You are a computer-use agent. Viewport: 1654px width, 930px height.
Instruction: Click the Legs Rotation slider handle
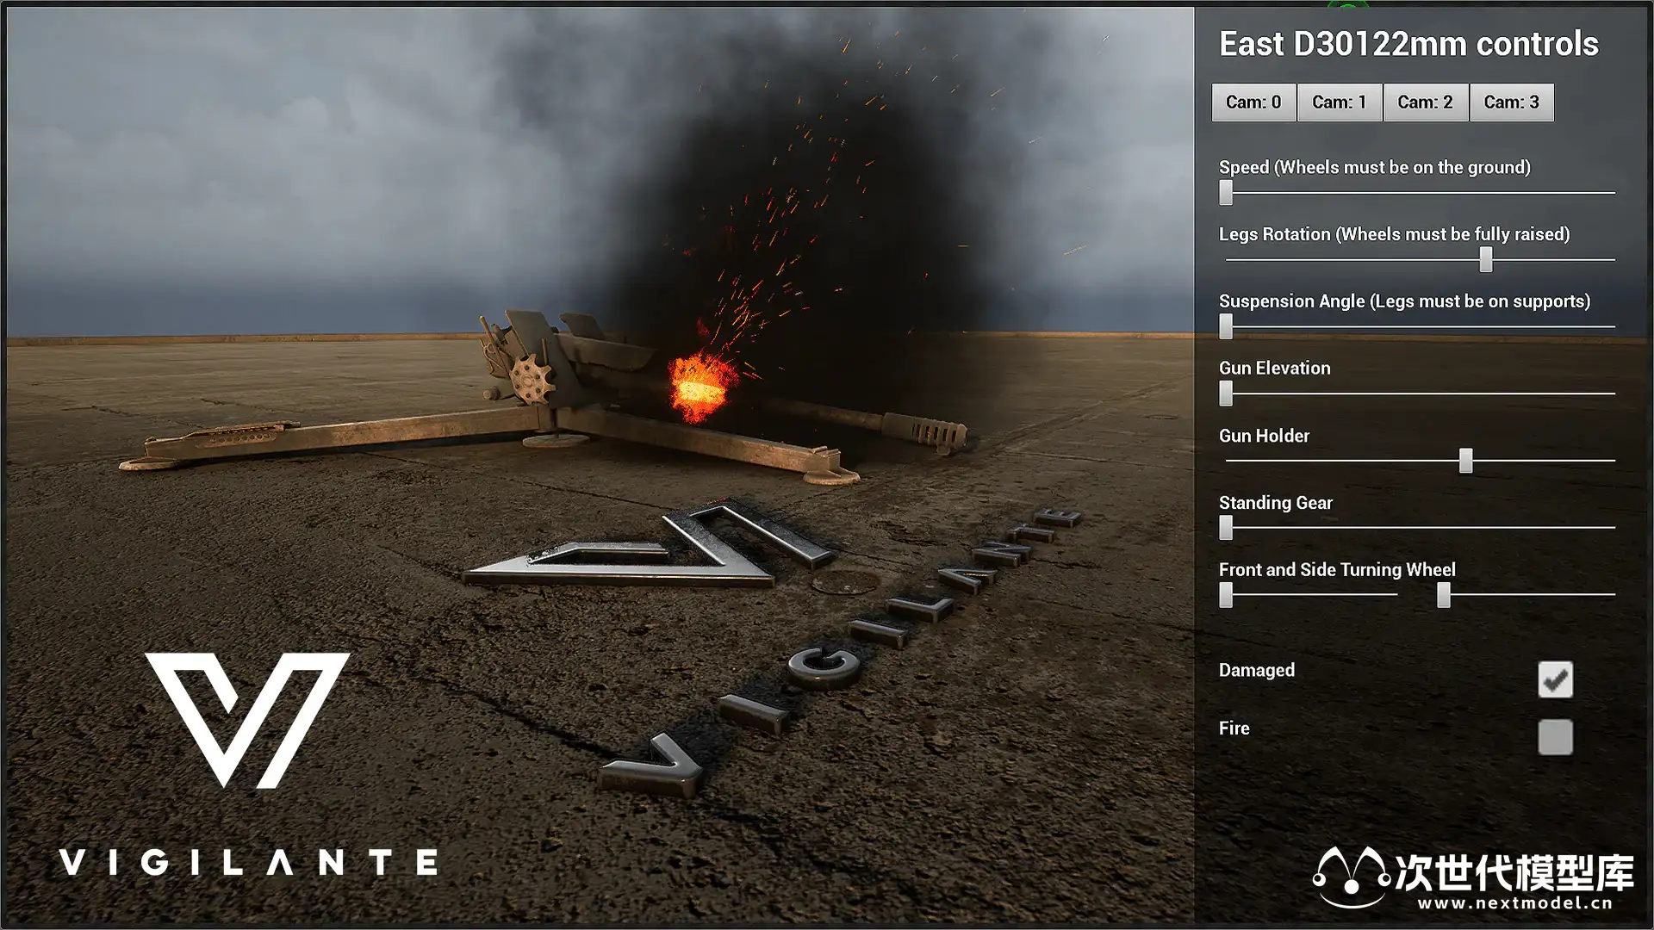(x=1485, y=259)
